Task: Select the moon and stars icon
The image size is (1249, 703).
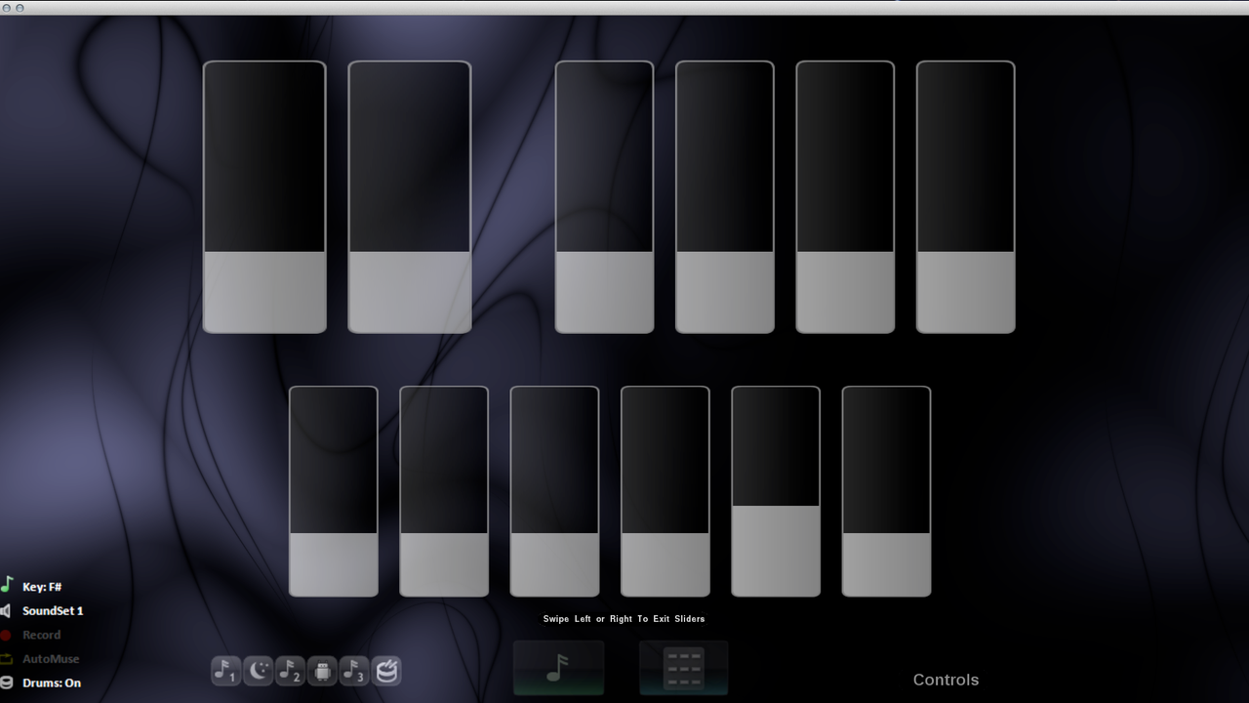Action: (x=258, y=671)
